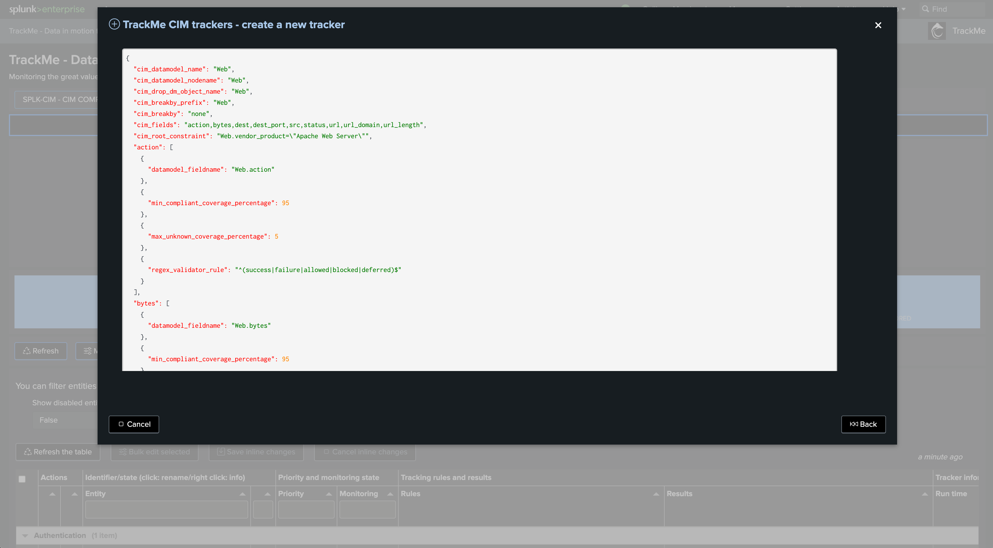Click the "max_unknown_coverage_percentage": 5 line

click(213, 237)
